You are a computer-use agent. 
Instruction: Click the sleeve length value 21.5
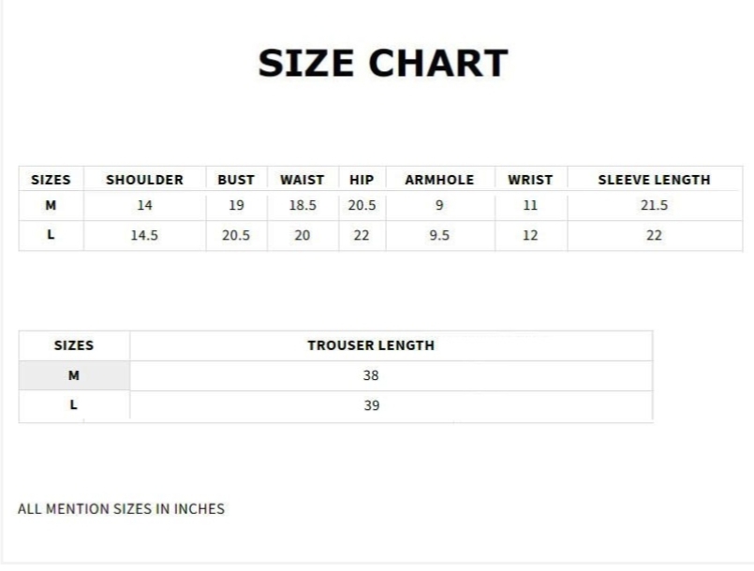654,206
